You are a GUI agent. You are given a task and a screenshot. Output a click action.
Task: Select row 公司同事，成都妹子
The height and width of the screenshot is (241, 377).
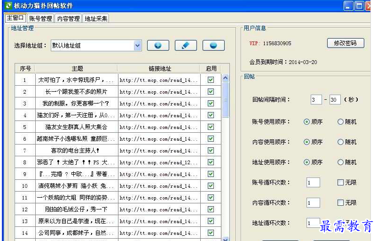118,233
